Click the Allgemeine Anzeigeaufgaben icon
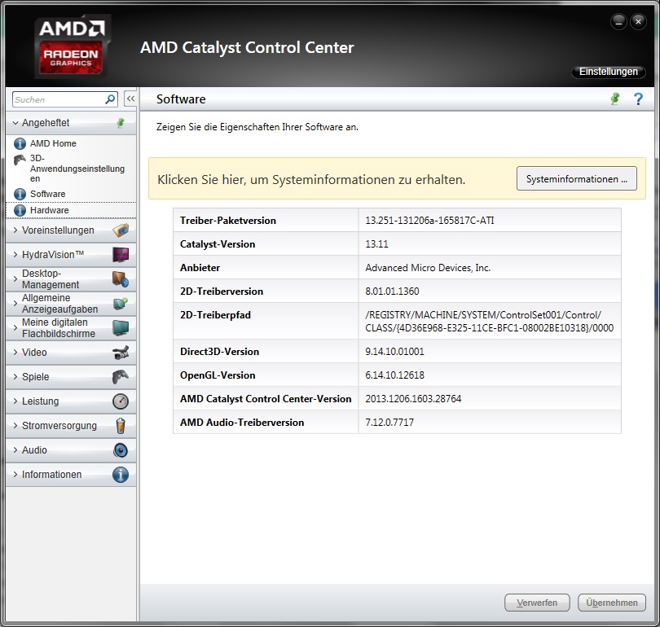 [121, 304]
